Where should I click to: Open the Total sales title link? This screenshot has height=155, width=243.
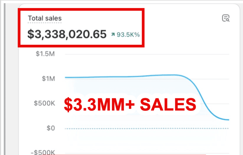(45, 18)
